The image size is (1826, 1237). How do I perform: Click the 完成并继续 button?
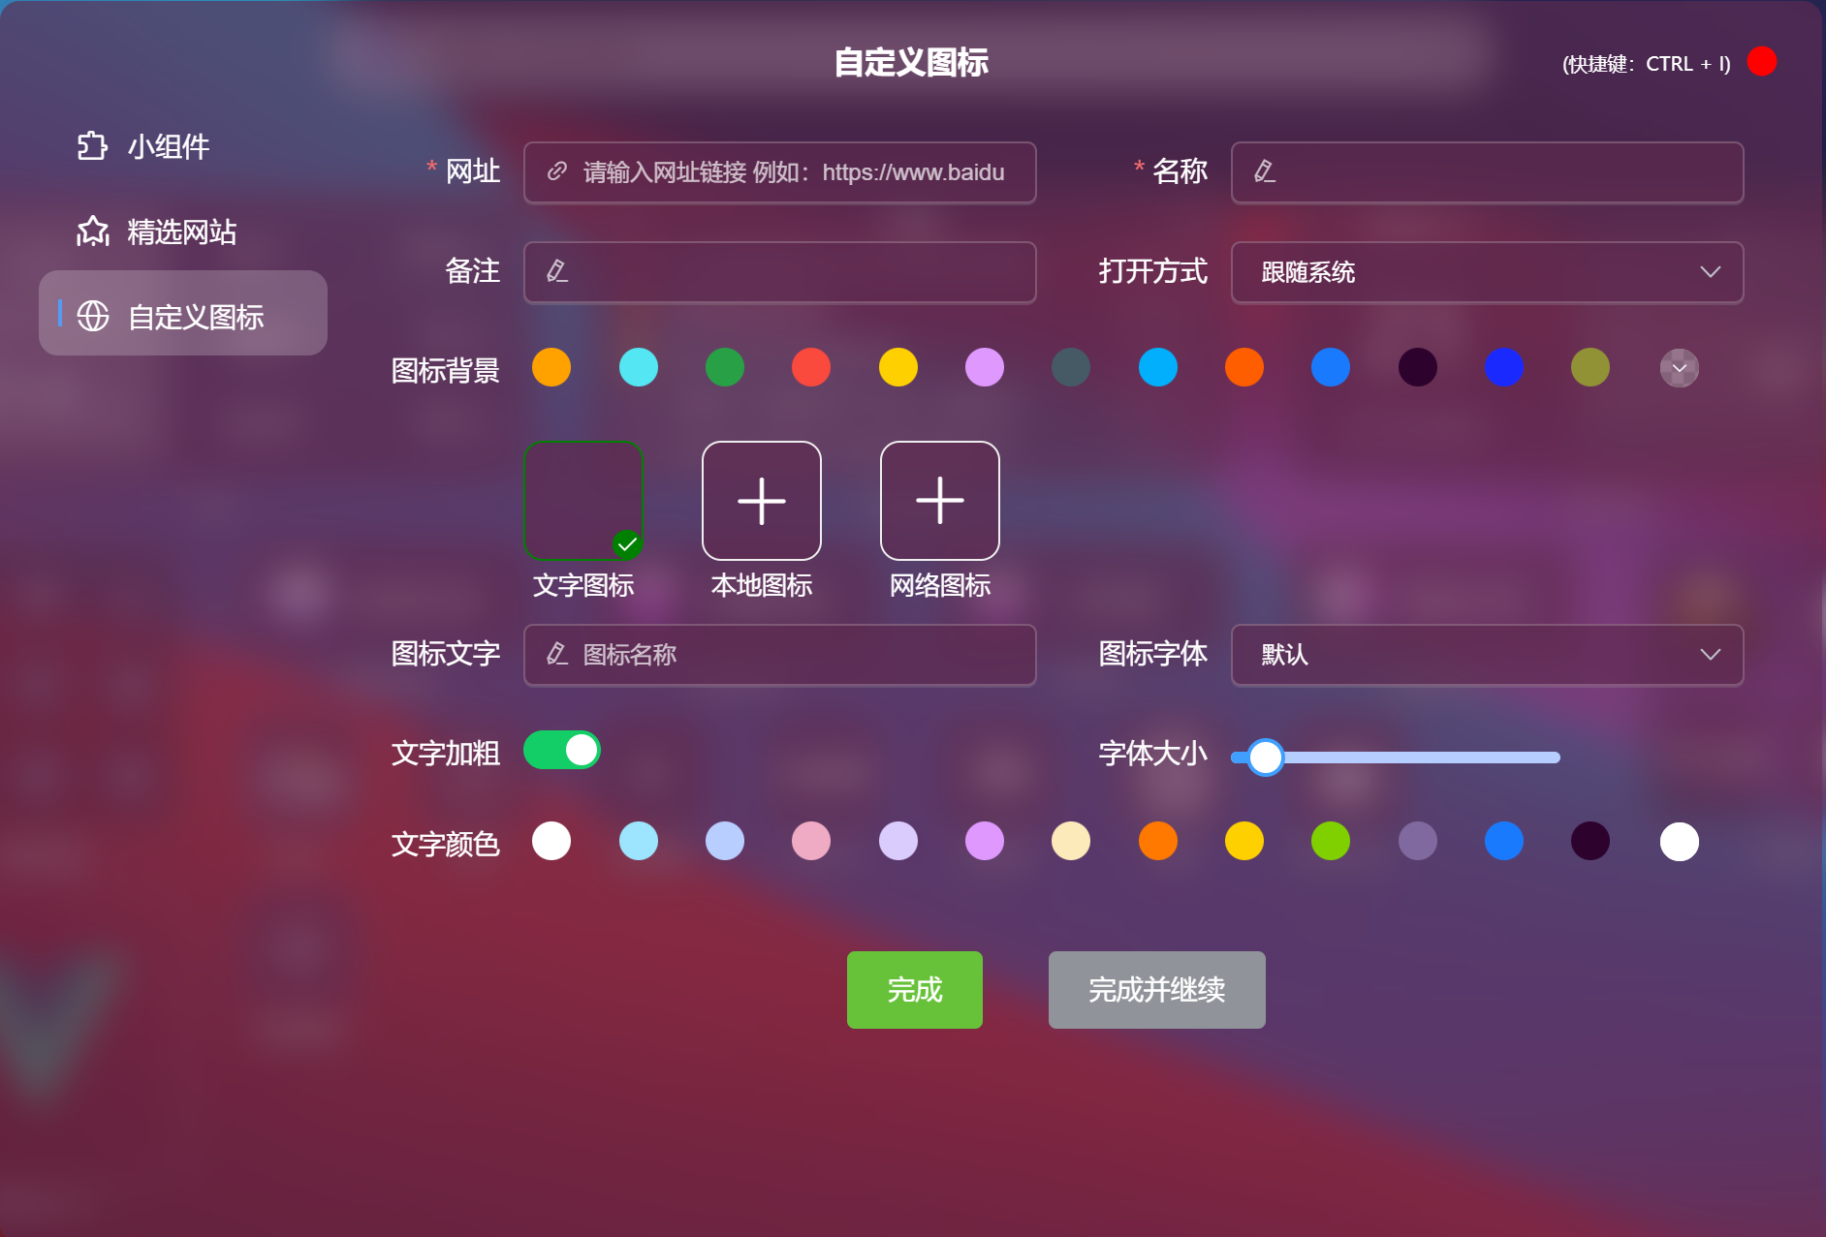coord(1157,990)
